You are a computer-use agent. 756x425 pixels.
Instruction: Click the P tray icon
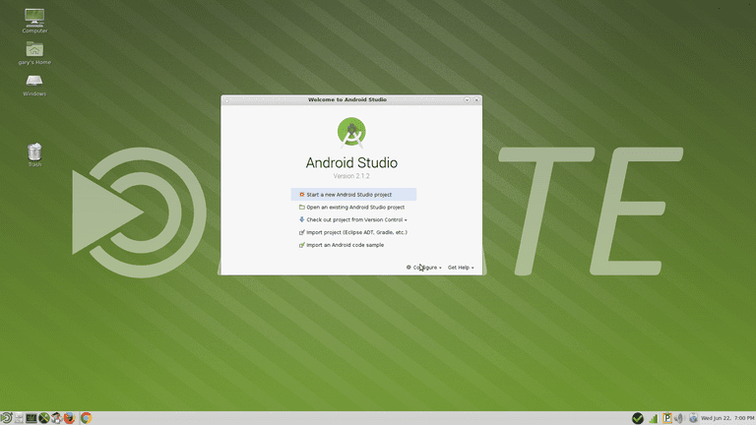(667, 418)
